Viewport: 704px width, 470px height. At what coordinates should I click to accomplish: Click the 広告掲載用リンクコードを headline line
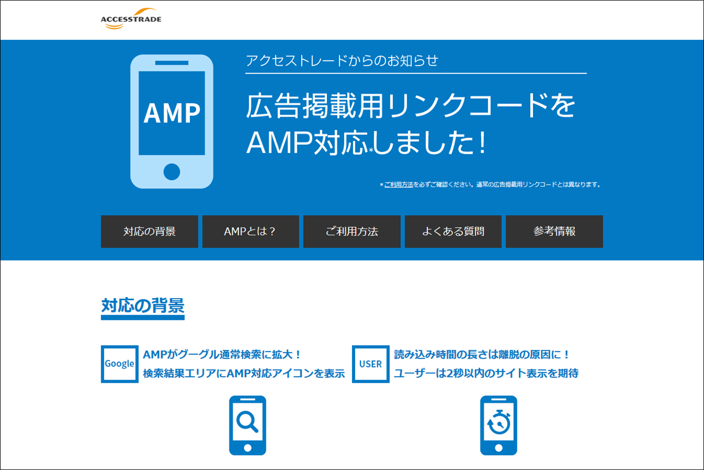click(x=411, y=107)
